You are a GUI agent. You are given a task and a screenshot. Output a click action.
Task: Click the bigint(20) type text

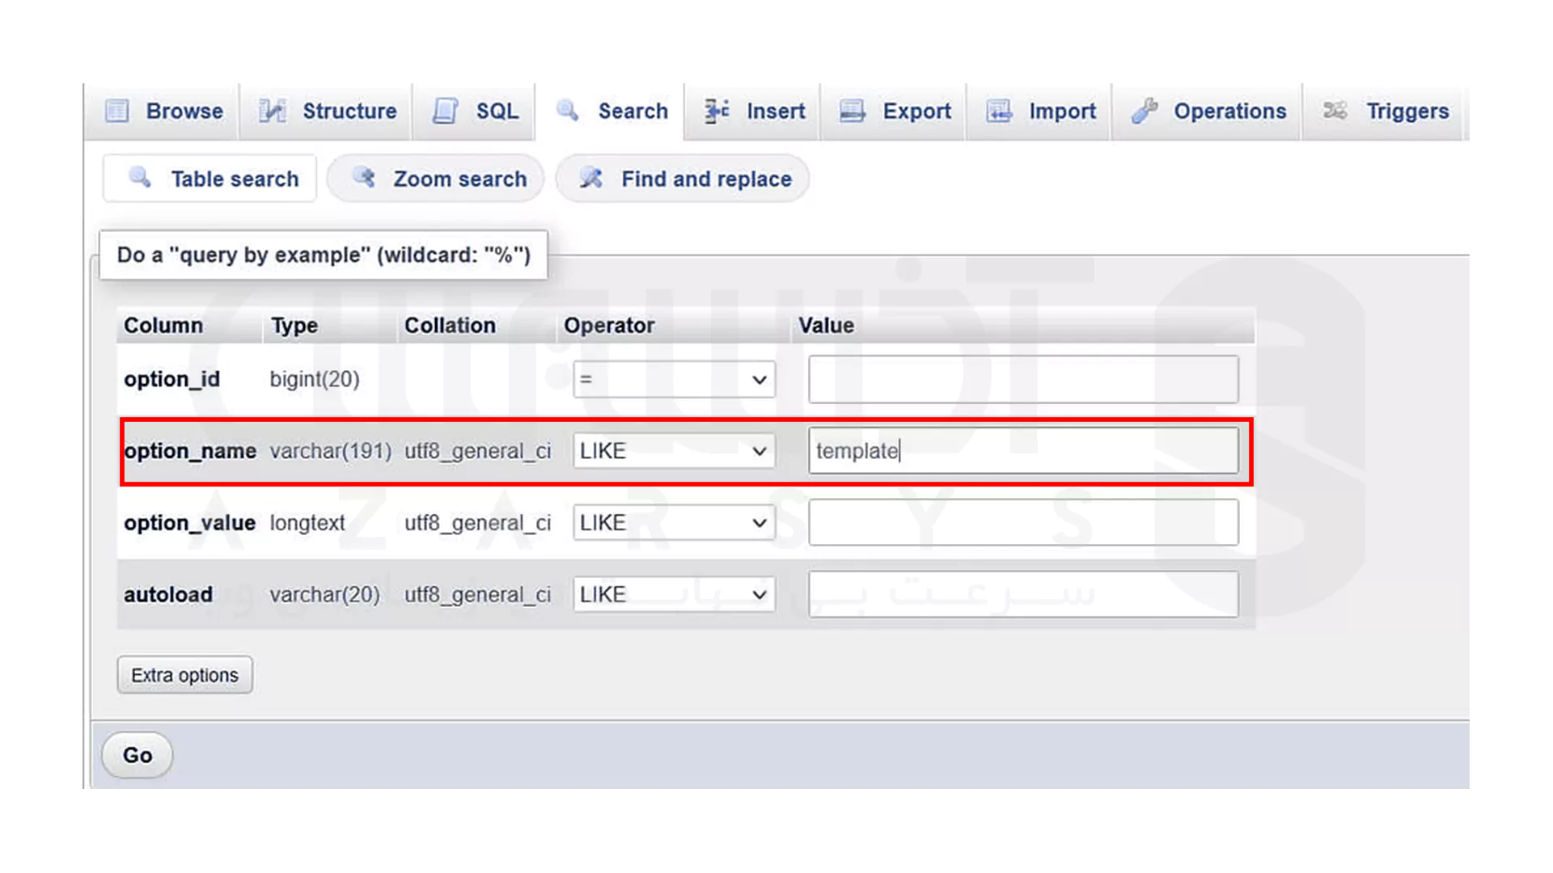(x=315, y=379)
